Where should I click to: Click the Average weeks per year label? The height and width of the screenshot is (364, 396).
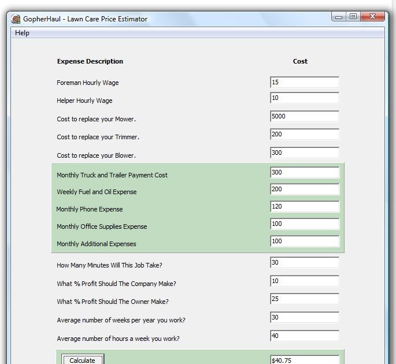click(x=121, y=320)
